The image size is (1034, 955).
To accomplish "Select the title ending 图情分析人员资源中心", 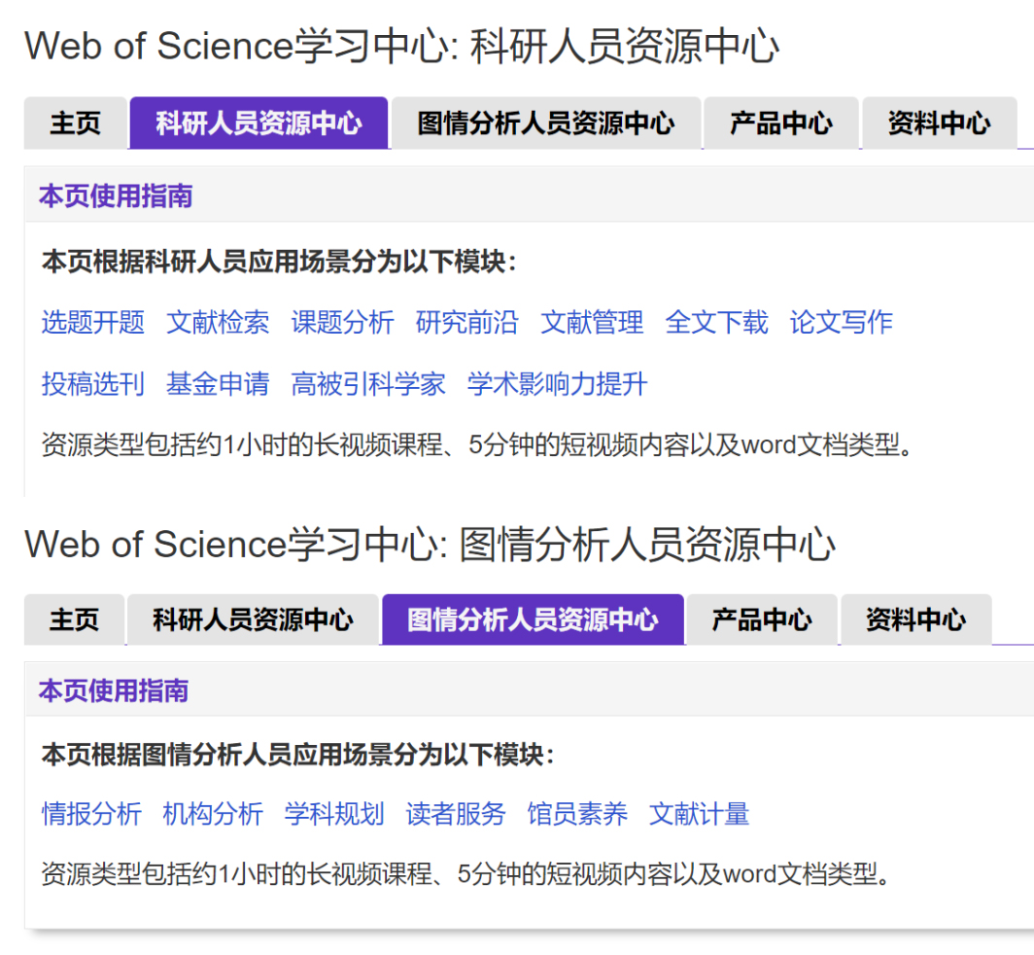I will [430, 545].
